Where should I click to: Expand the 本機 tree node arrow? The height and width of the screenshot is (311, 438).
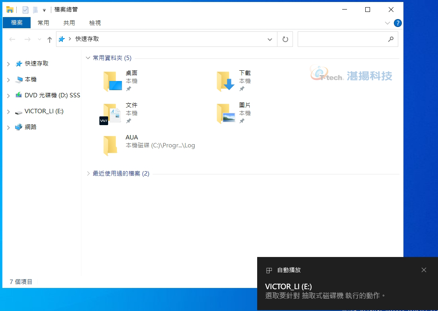(8, 80)
